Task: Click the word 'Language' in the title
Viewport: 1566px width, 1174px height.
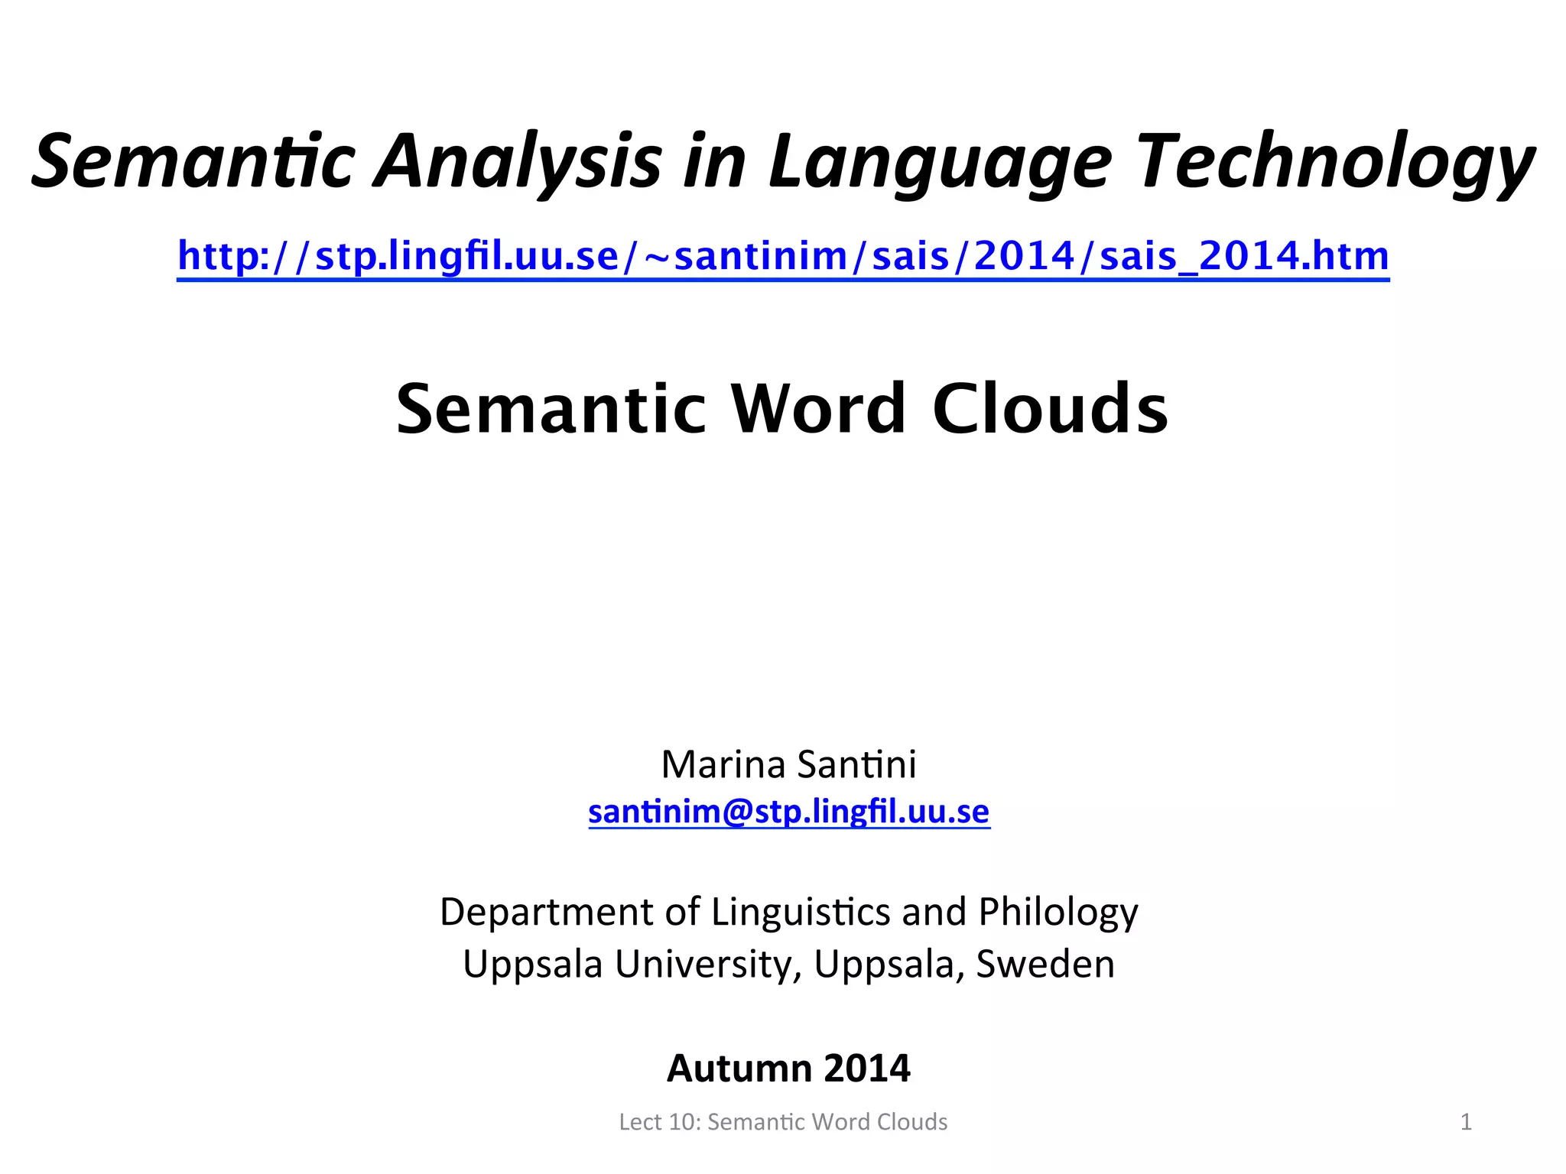Action: click(939, 162)
